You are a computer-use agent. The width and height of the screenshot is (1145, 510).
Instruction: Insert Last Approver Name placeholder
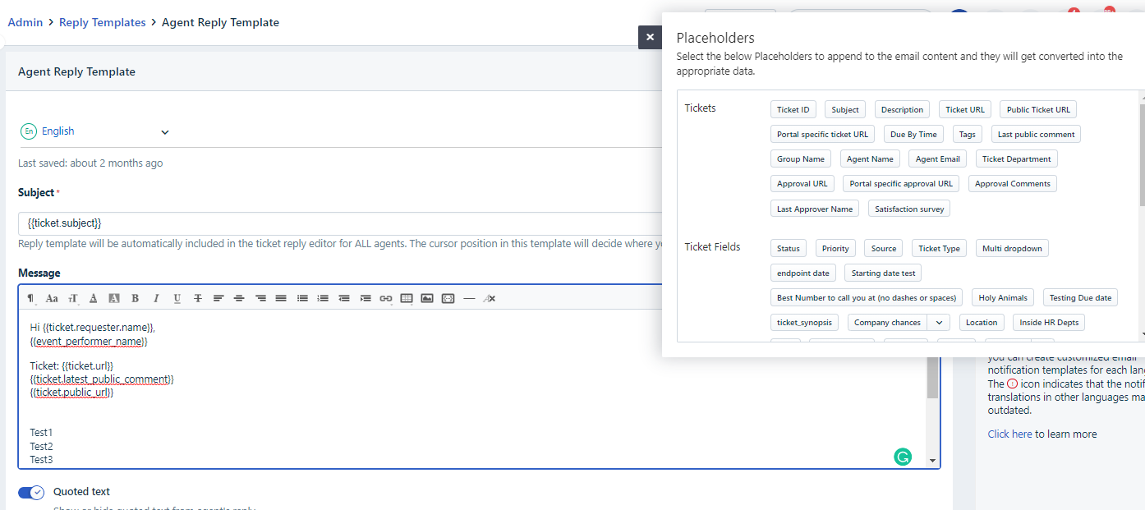coord(815,209)
